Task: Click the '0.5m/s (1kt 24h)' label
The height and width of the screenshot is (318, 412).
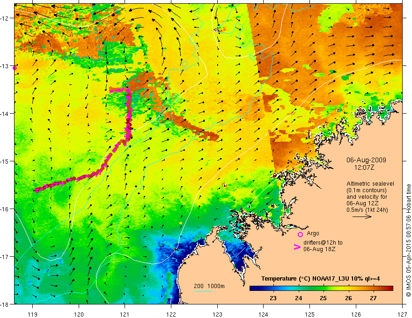Action: (x=367, y=210)
